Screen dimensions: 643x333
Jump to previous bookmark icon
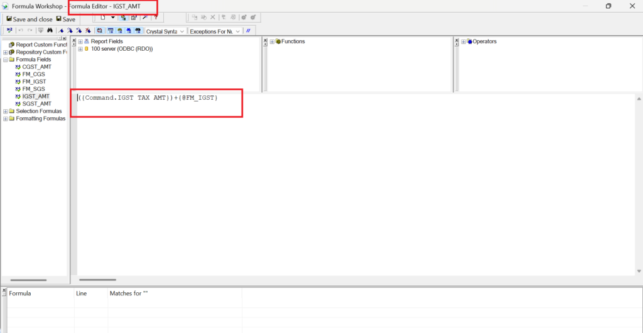tap(79, 31)
